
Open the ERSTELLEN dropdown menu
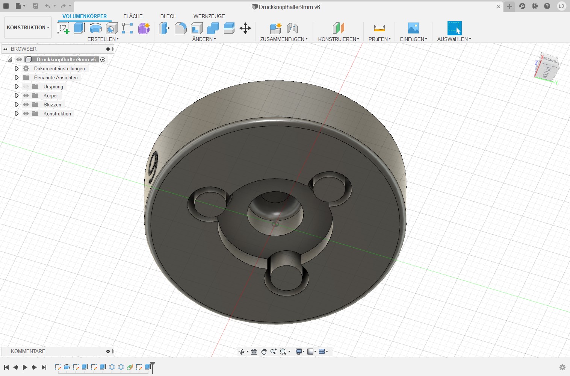pos(103,39)
